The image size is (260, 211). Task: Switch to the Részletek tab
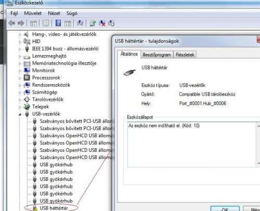tap(185, 55)
